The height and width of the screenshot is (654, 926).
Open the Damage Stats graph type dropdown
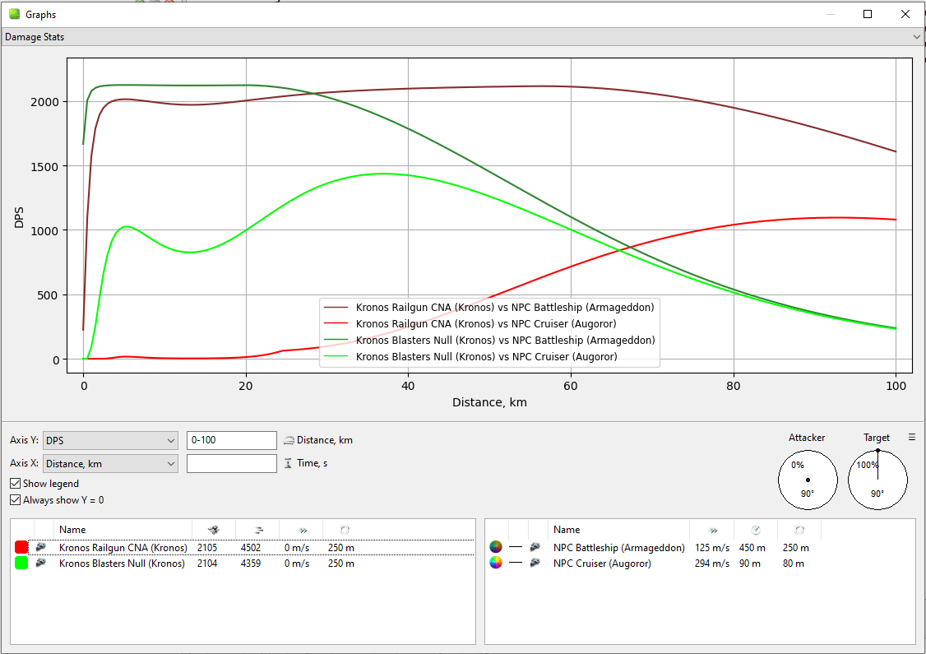pyautogui.click(x=462, y=37)
